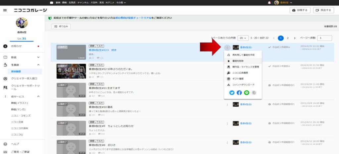Open the 香港B型(生)#12.5 続き title link

tap(103, 50)
